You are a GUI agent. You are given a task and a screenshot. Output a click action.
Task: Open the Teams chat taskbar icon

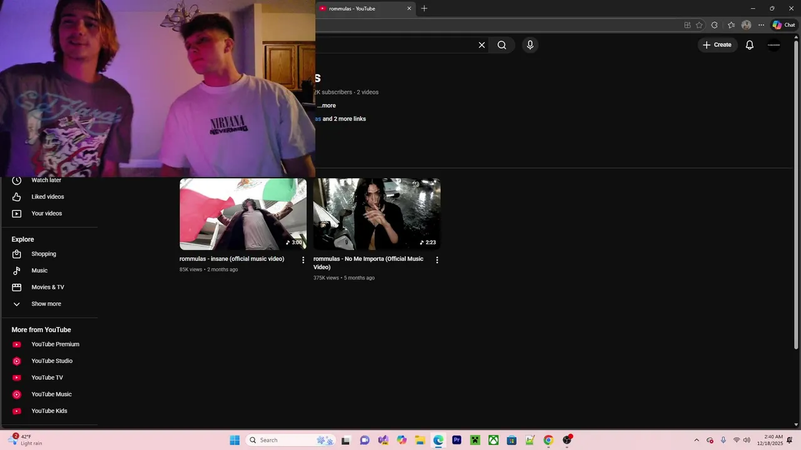click(365, 440)
